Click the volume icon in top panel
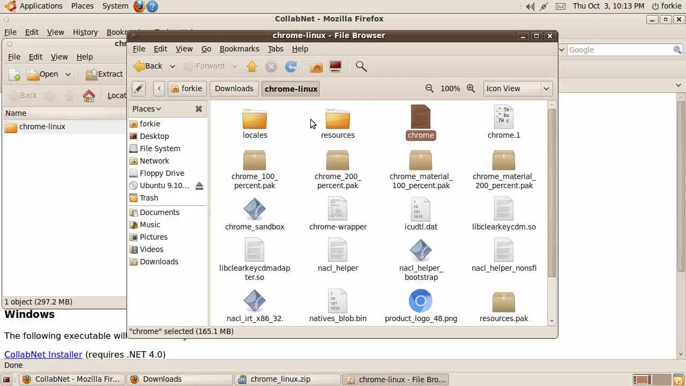Viewport: 686px width, 386px height. pos(530,6)
